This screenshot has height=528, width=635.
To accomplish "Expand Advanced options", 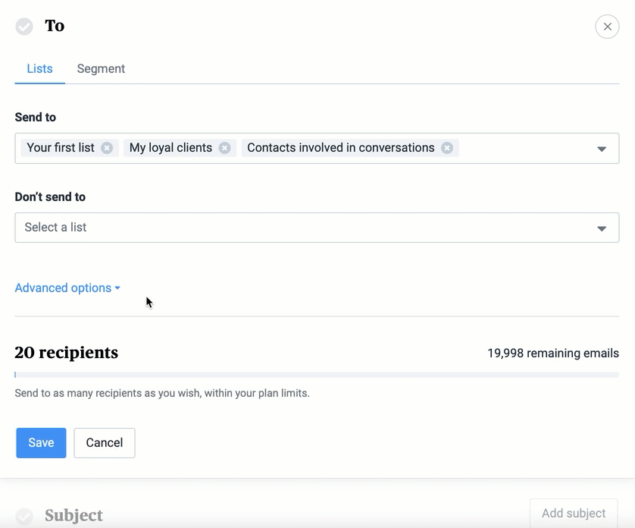I will pos(67,288).
